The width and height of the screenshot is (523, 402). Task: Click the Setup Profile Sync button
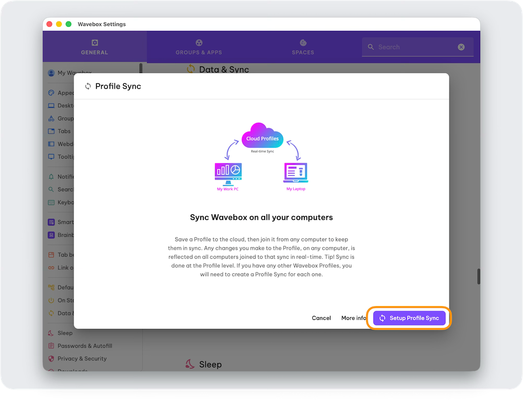pyautogui.click(x=409, y=318)
